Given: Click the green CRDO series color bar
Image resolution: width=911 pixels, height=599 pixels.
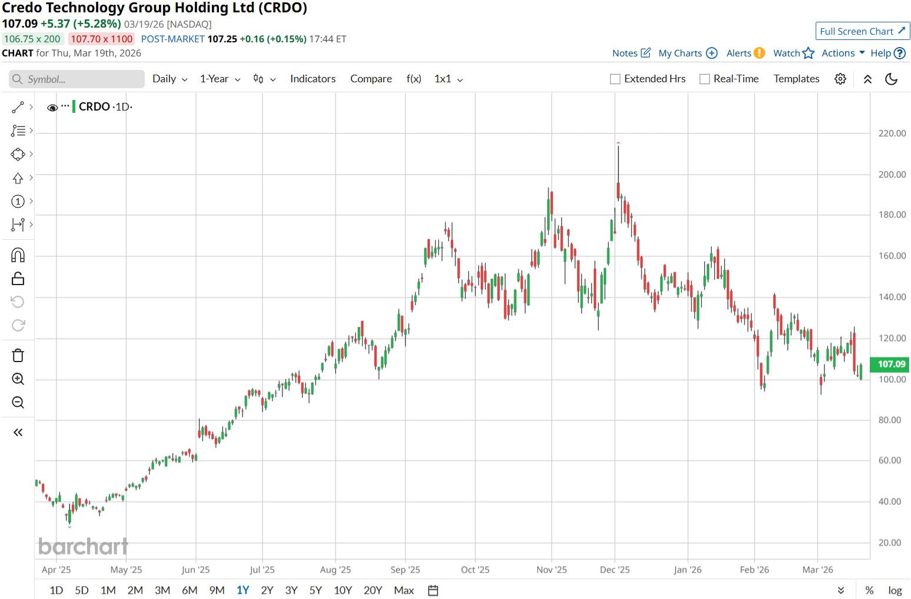Looking at the screenshot, I should click(74, 106).
